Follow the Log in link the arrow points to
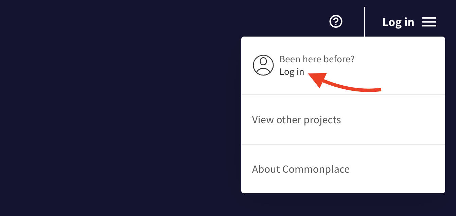Screen dimensions: 456x216 pos(292,72)
